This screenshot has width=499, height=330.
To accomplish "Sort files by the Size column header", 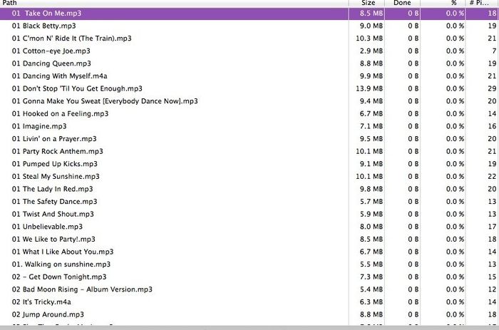I will [367, 3].
